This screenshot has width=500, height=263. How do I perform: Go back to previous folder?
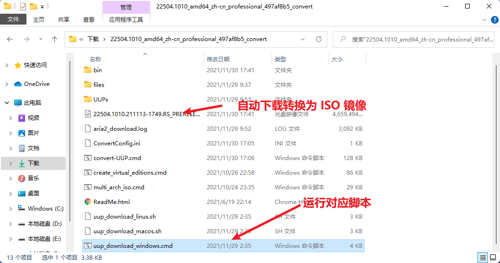[x=10, y=39]
